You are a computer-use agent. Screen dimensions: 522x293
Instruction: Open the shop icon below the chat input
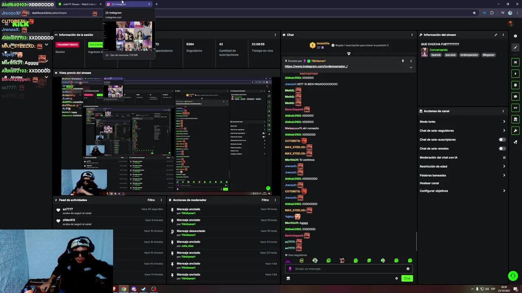click(288, 278)
